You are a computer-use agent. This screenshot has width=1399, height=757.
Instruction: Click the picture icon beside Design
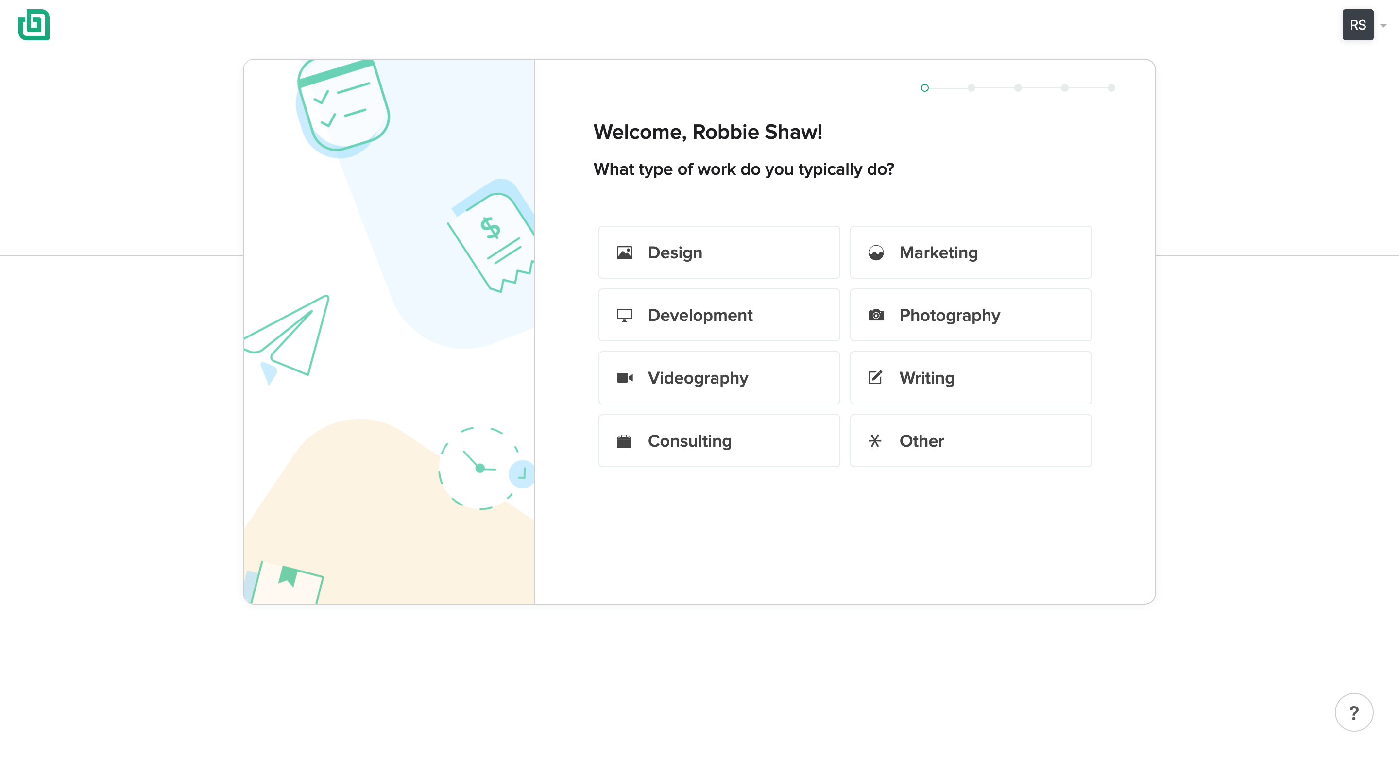pyautogui.click(x=624, y=252)
